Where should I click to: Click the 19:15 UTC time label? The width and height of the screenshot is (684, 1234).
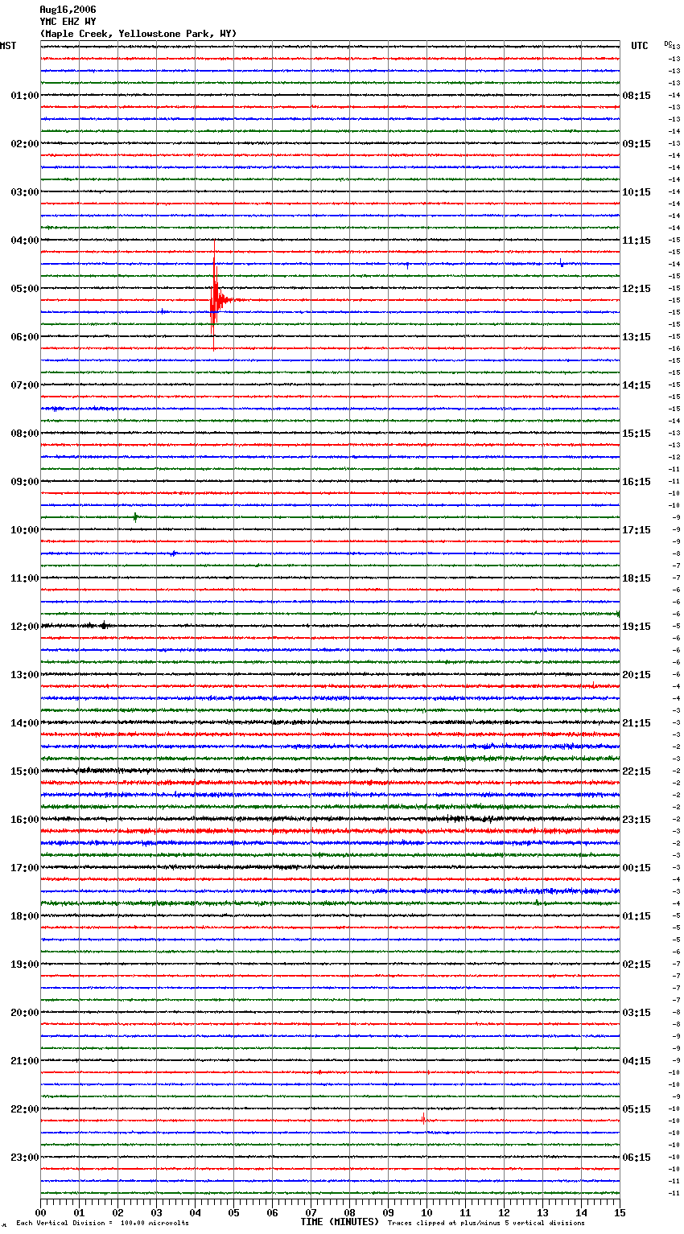(x=637, y=627)
